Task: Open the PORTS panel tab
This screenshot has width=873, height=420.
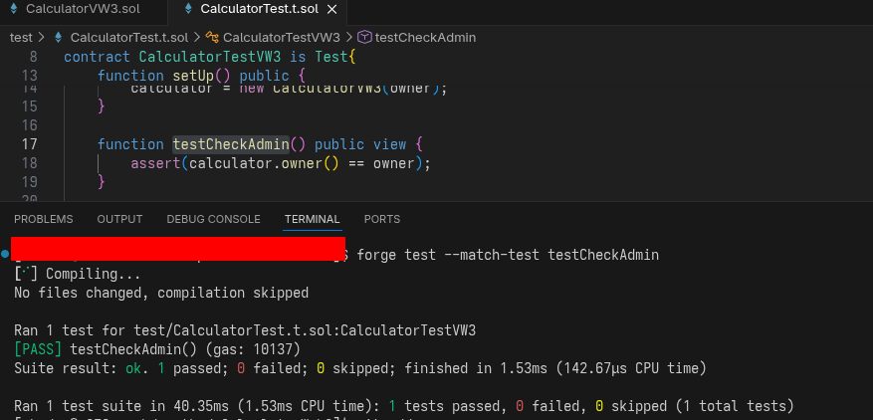Action: tap(382, 220)
